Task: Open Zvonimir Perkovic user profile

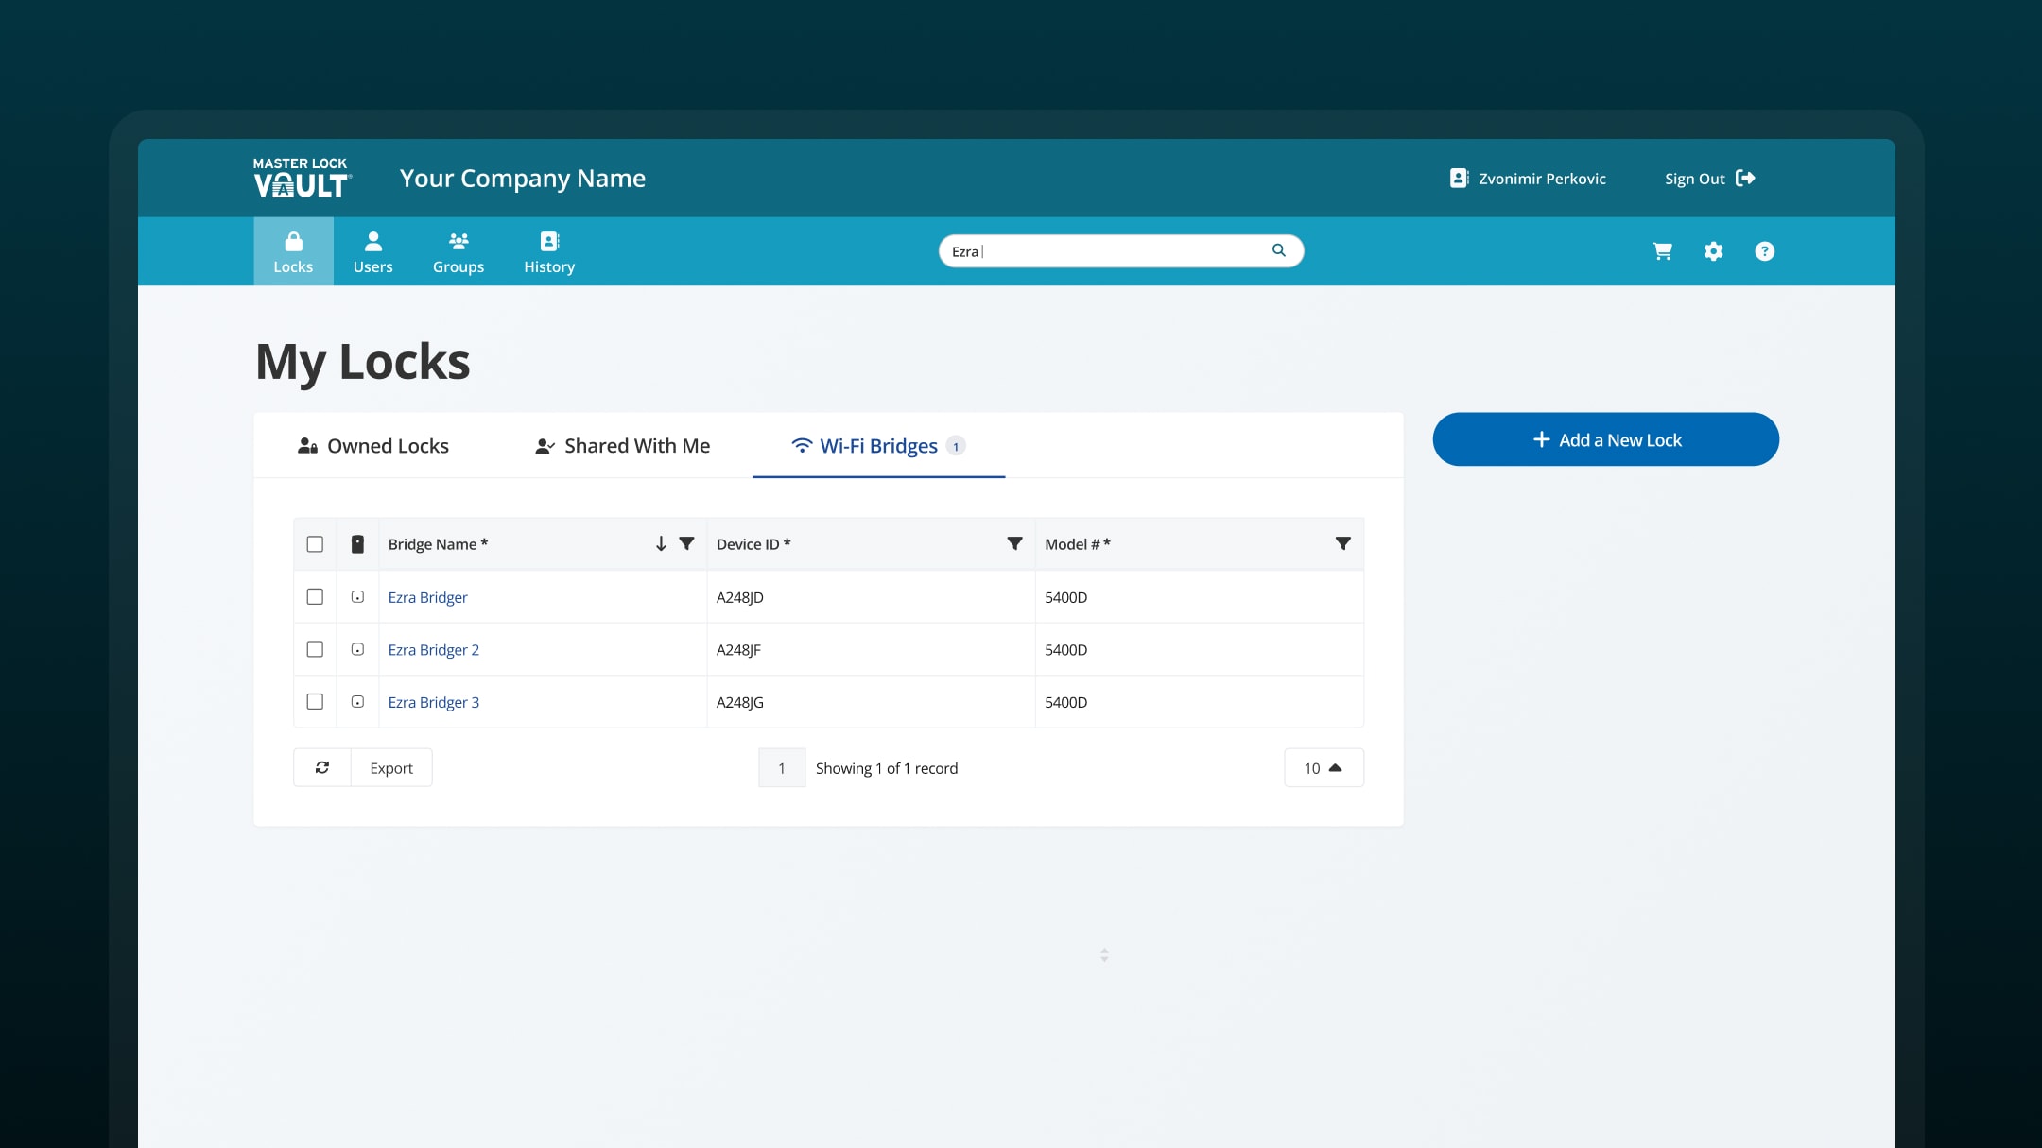Action: pos(1528,179)
